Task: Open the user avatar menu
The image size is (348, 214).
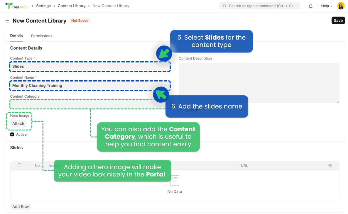Action: [341, 6]
